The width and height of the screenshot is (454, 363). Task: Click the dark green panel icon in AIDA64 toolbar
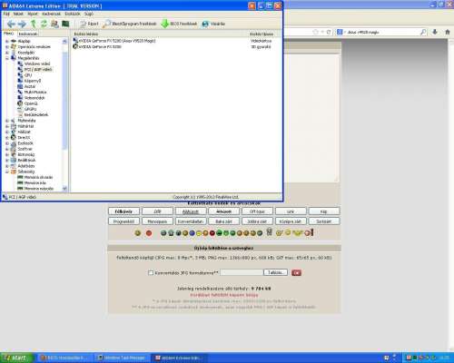click(65, 24)
